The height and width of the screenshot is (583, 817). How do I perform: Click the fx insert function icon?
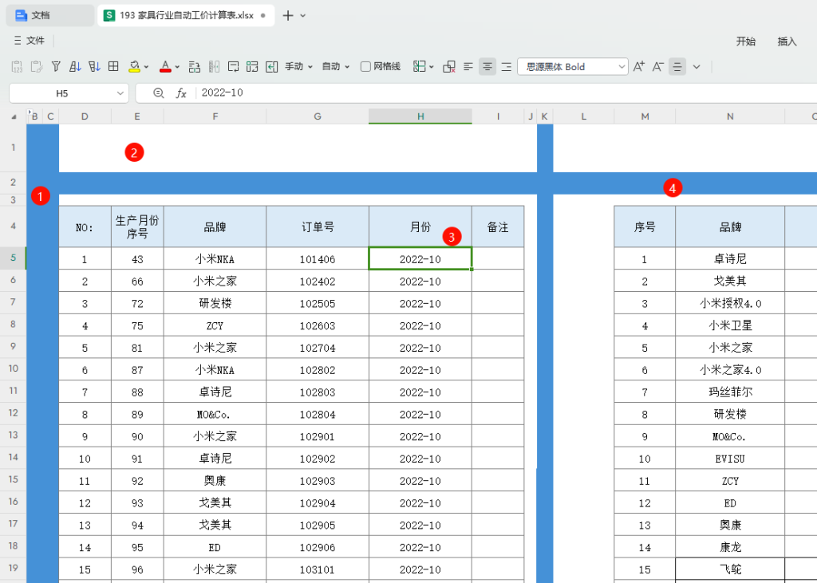181,93
